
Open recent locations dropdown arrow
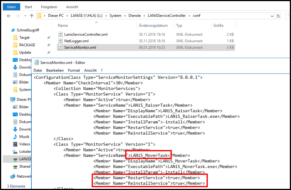pyautogui.click(x=25, y=16)
